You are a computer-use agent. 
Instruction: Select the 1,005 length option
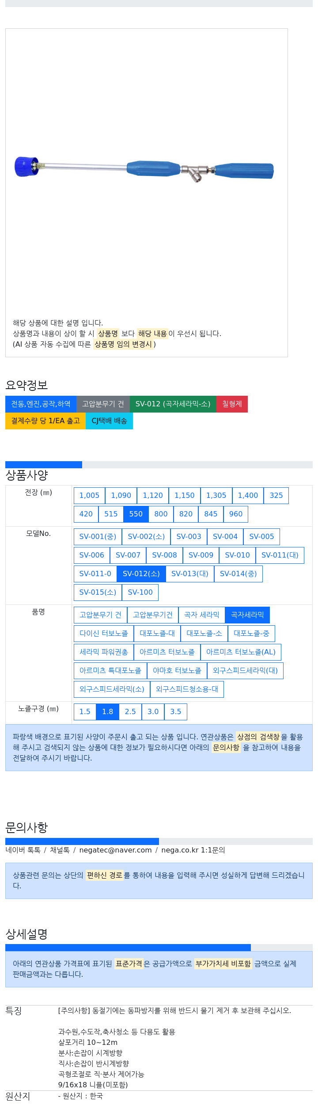(89, 496)
